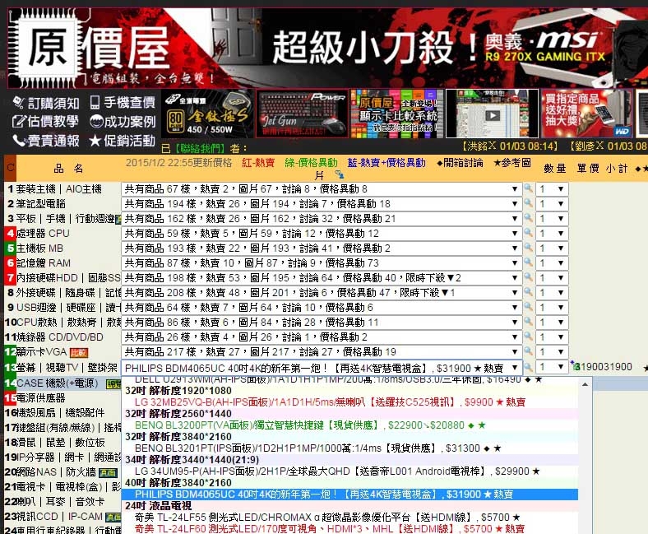648x534 pixels.
Task: Open quantity selector for 套裝主機 row
Action: click(x=552, y=189)
